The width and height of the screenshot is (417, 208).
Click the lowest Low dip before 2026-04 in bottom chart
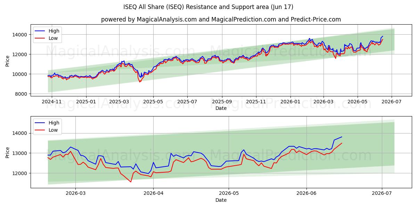131,182
